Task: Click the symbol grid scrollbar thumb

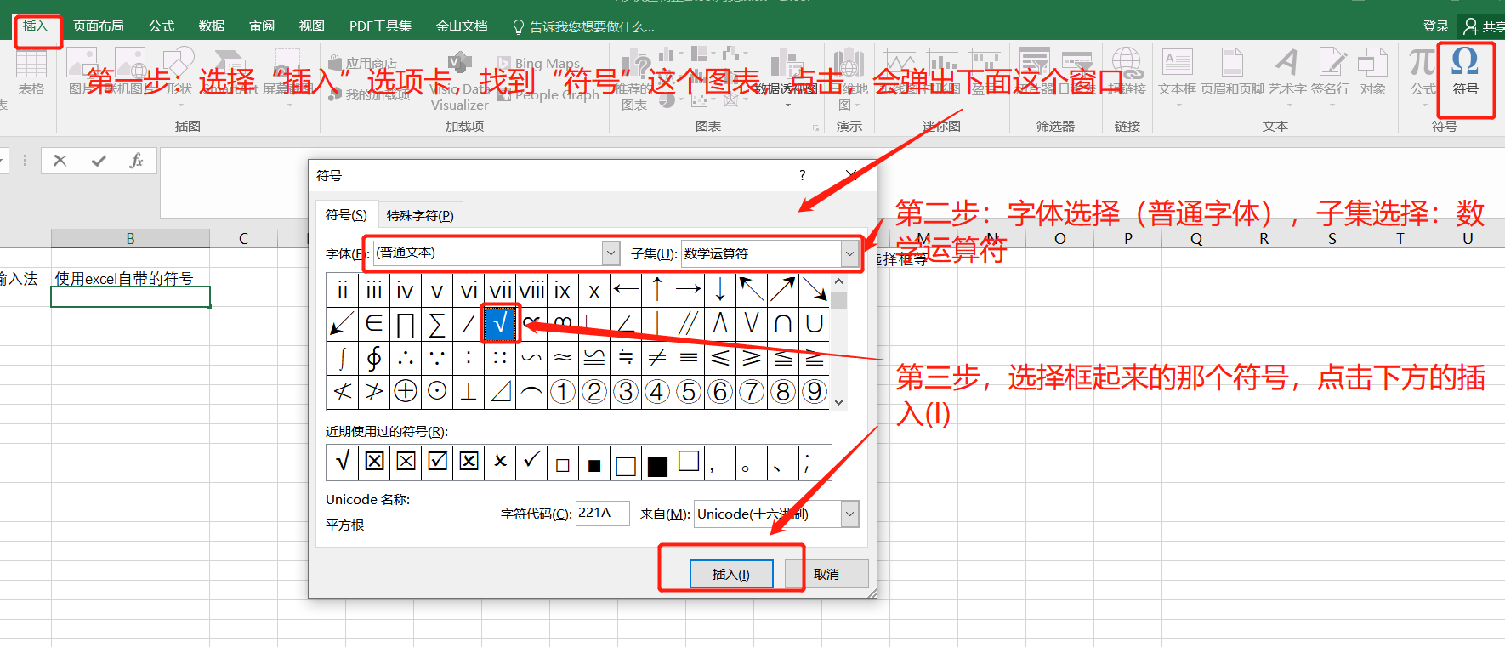Action: pyautogui.click(x=839, y=300)
